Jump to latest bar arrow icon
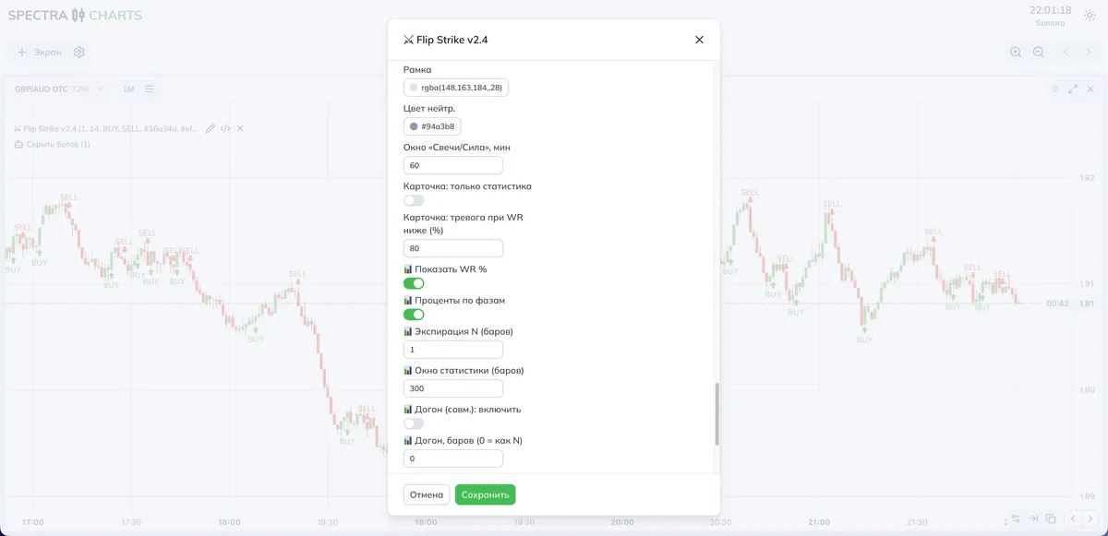This screenshot has height=536, width=1108. click(1033, 518)
